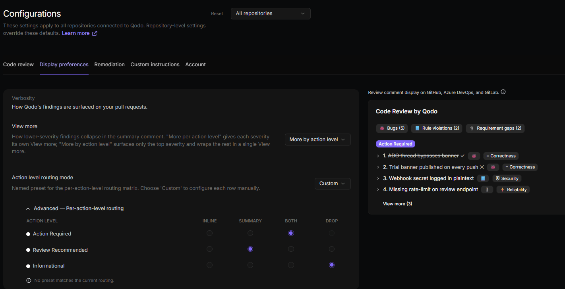Viewport: 565px width, 289px height.
Task: Click the INLINE column header
Action: (209, 221)
